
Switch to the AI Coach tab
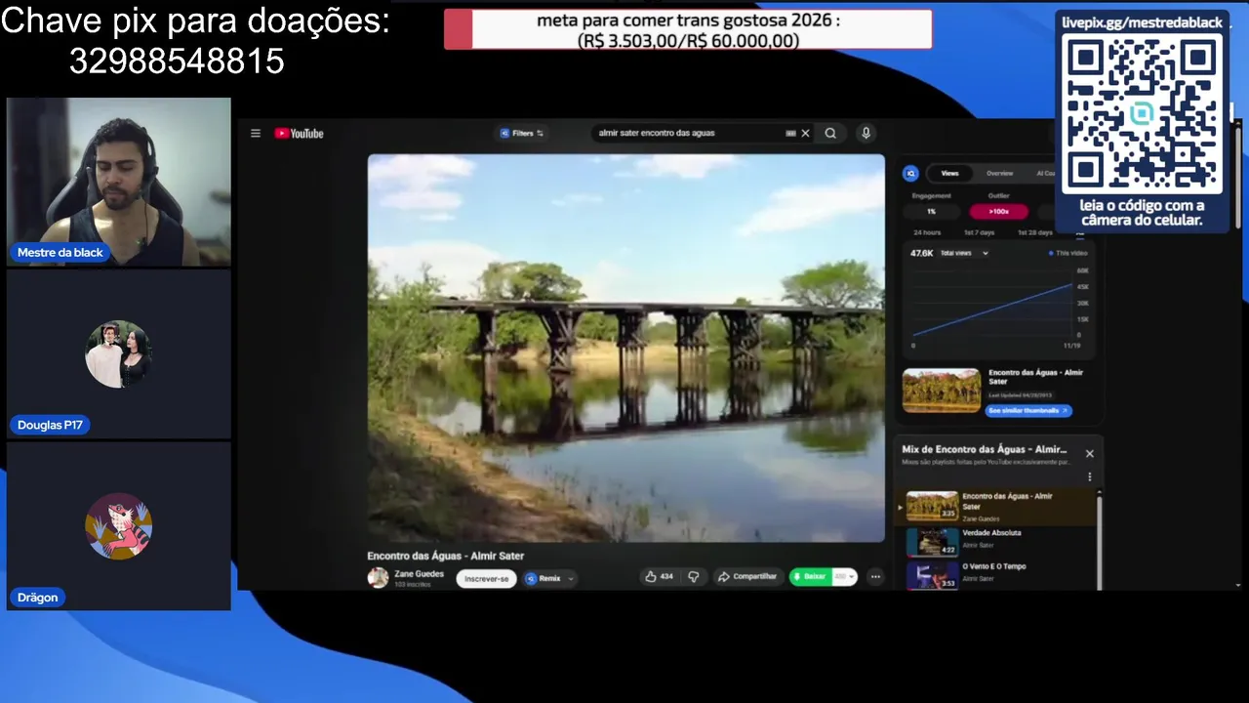tap(1045, 173)
